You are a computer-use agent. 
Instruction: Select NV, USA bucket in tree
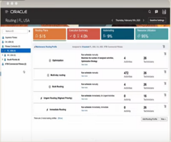(x=11, y=55)
